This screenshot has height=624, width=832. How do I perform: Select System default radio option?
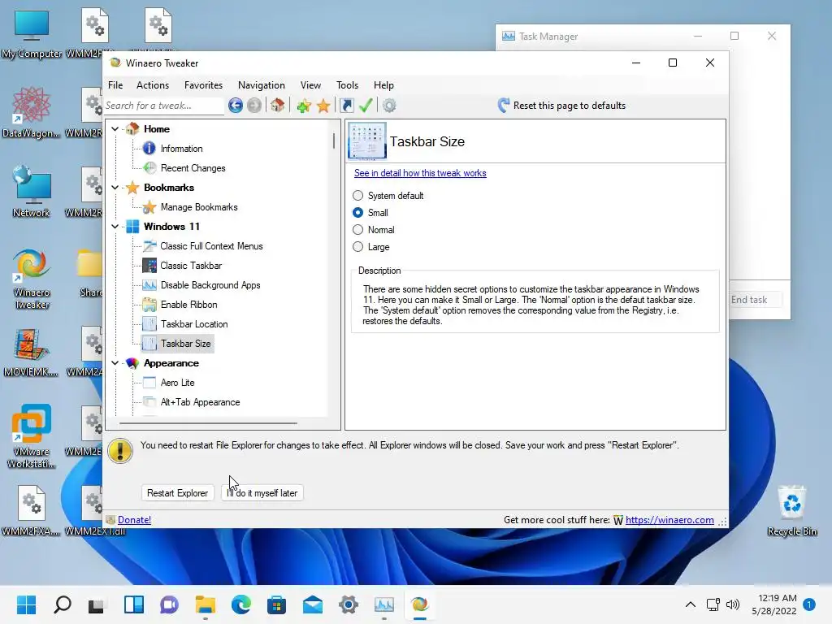(x=388, y=196)
